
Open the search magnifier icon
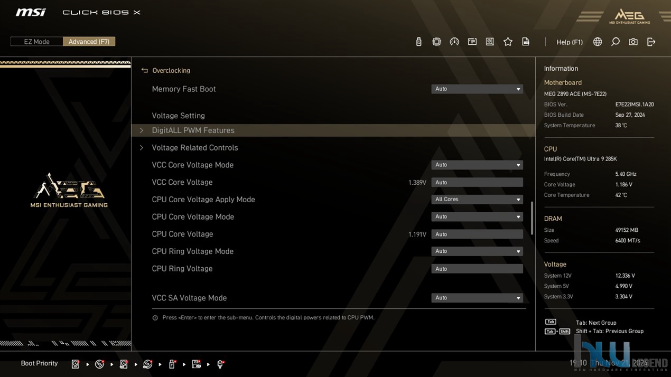tap(616, 42)
